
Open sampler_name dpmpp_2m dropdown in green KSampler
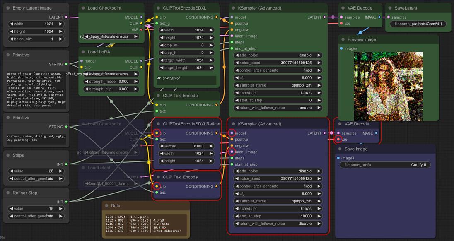click(278, 85)
